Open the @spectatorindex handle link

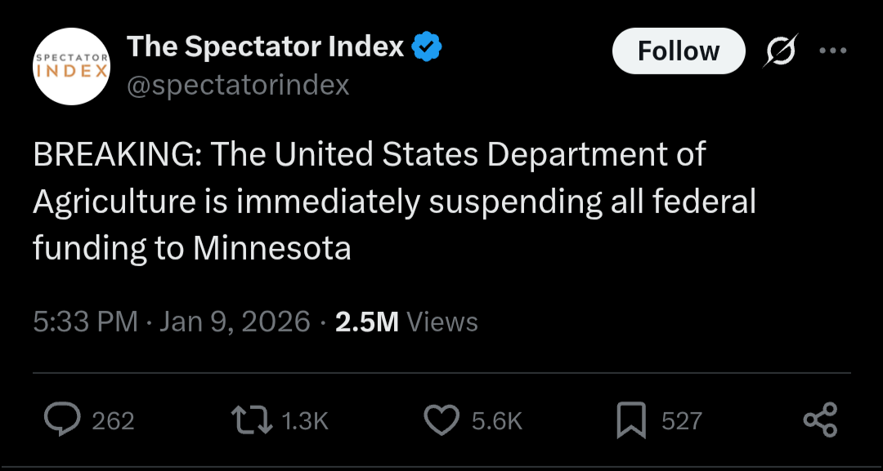tap(238, 84)
